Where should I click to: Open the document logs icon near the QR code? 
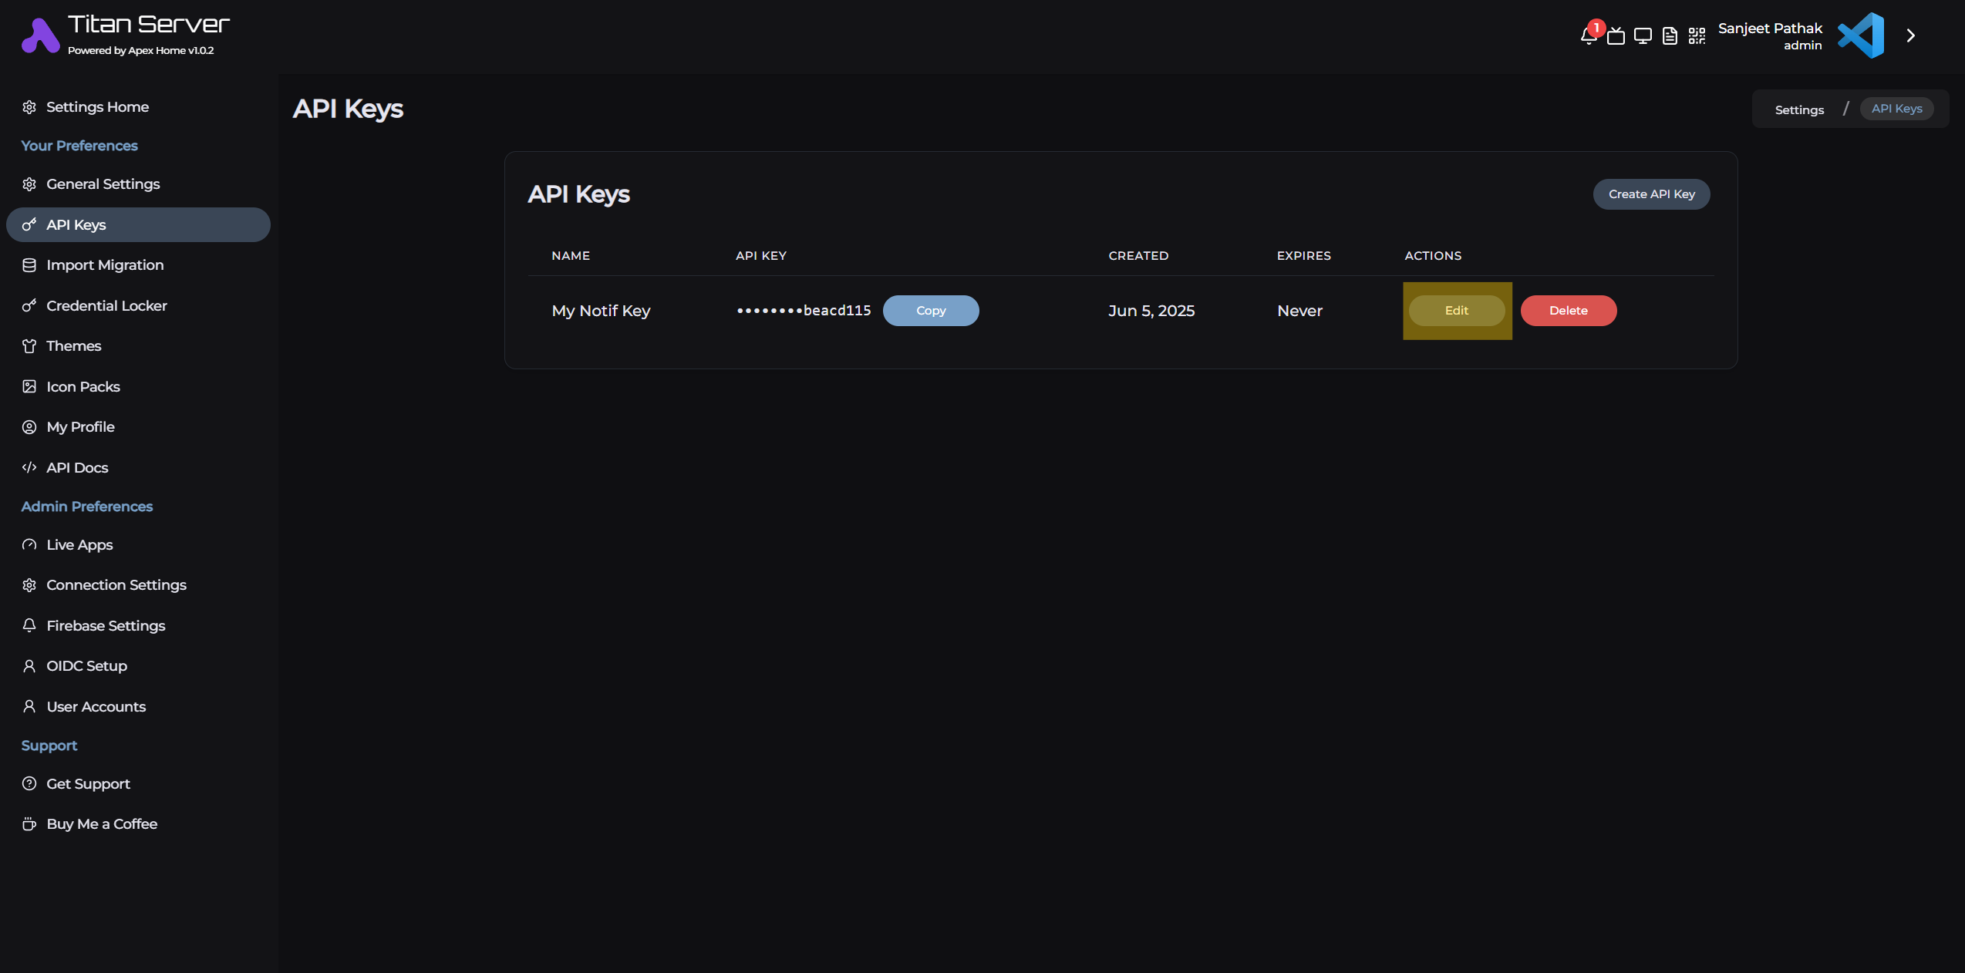[1670, 35]
